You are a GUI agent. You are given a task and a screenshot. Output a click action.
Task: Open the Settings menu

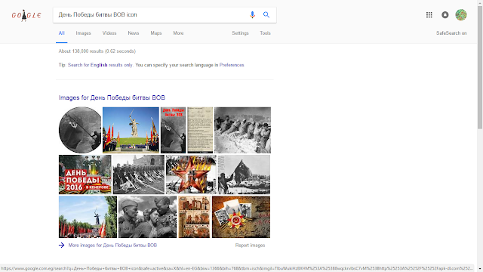pyautogui.click(x=240, y=33)
